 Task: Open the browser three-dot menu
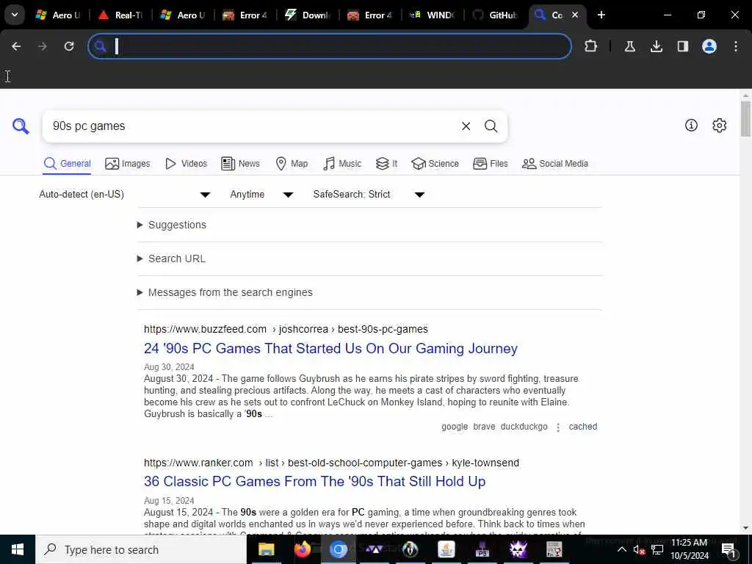point(736,46)
